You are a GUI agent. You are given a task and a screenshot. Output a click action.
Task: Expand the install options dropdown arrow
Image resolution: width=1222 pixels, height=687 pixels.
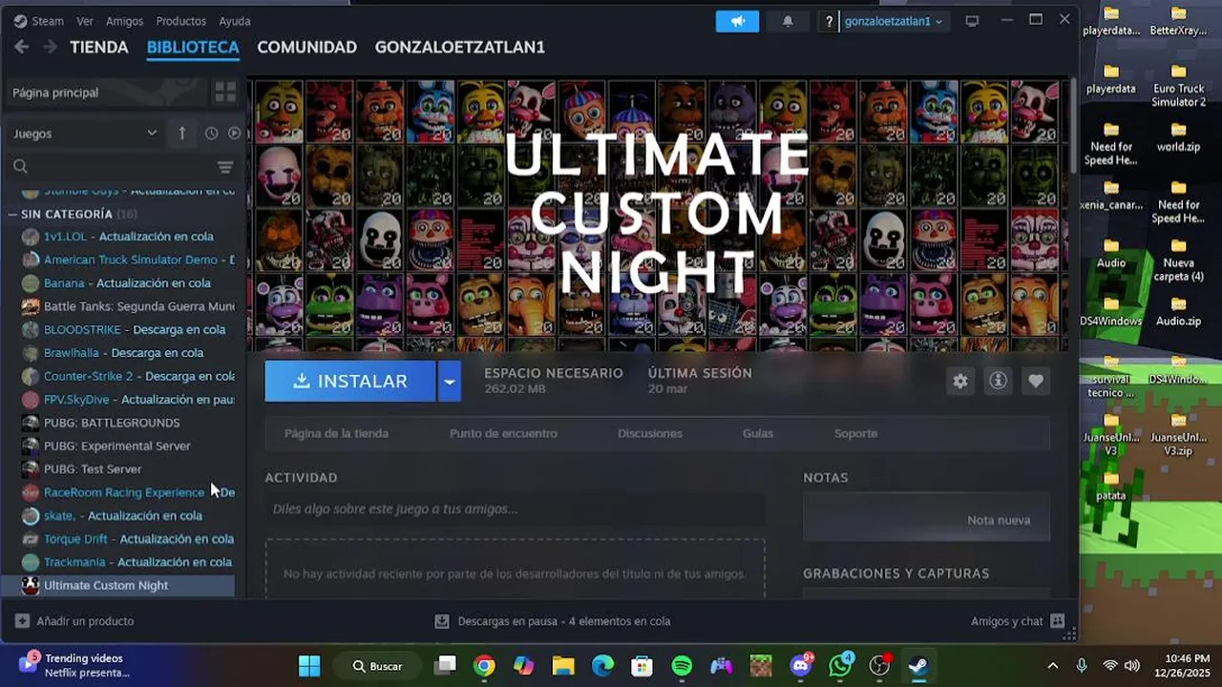click(x=449, y=382)
